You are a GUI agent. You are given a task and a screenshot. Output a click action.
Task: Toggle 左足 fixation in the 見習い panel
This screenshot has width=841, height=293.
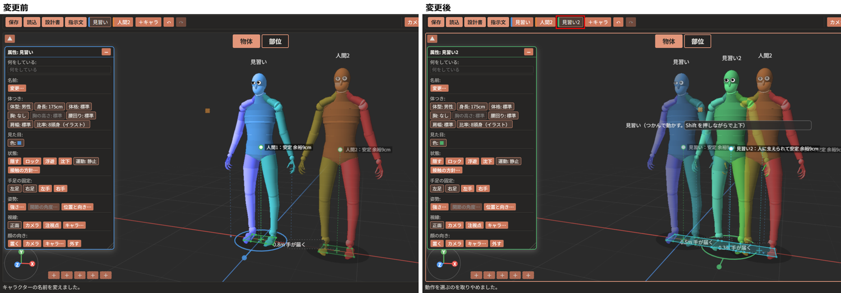[x=14, y=189]
